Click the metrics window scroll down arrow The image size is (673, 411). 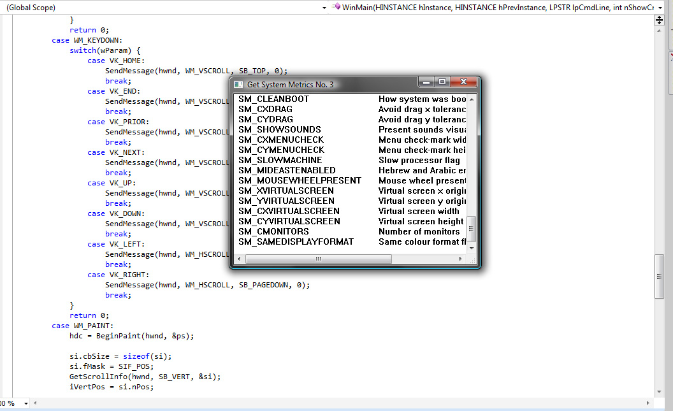point(472,249)
